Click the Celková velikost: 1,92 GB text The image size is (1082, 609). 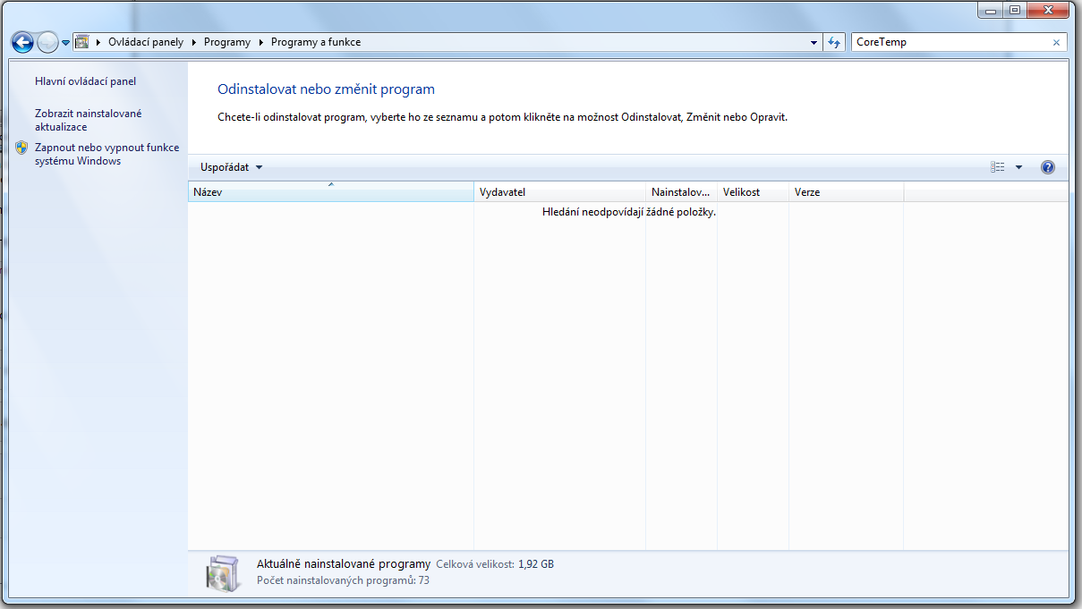[495, 564]
